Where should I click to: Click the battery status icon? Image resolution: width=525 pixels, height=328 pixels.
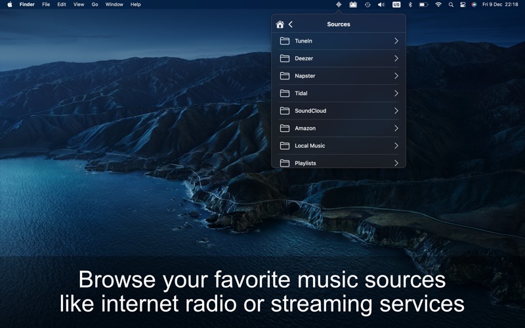[423, 5]
